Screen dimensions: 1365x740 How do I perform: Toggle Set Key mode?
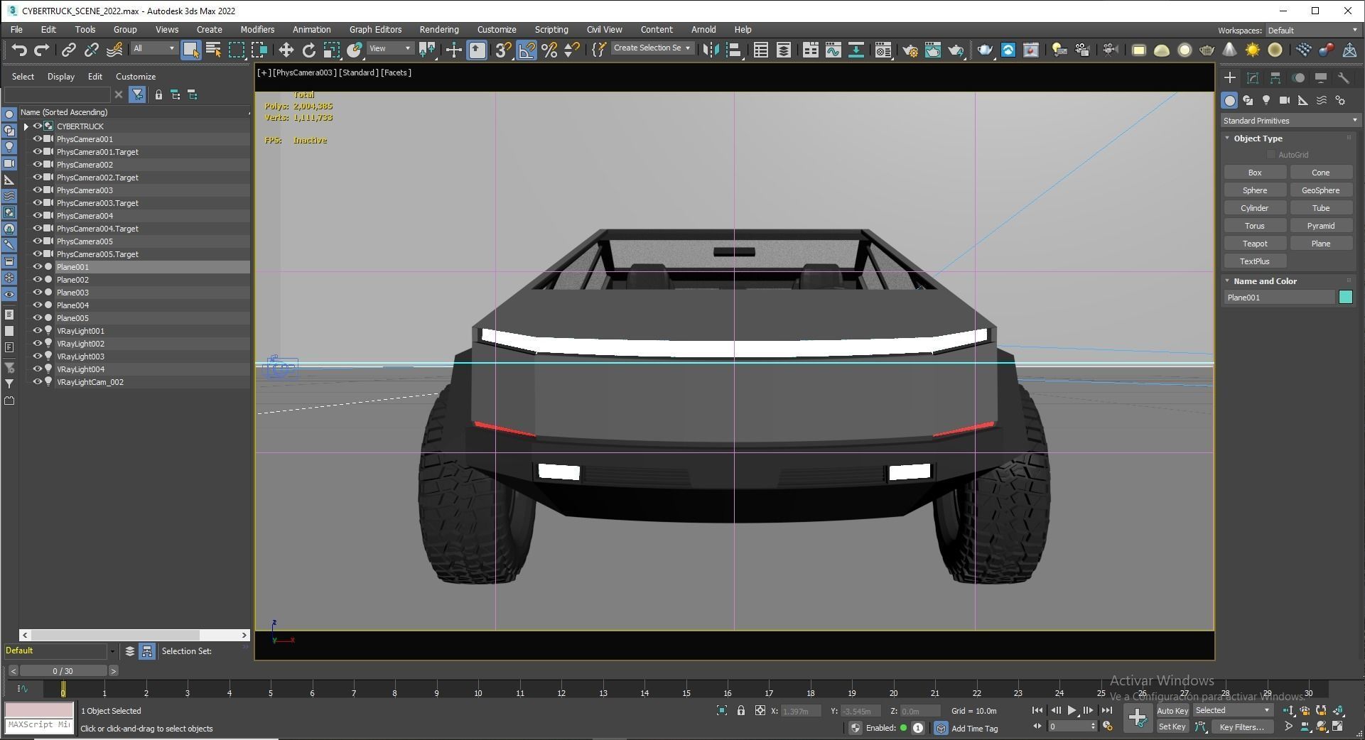(1172, 727)
